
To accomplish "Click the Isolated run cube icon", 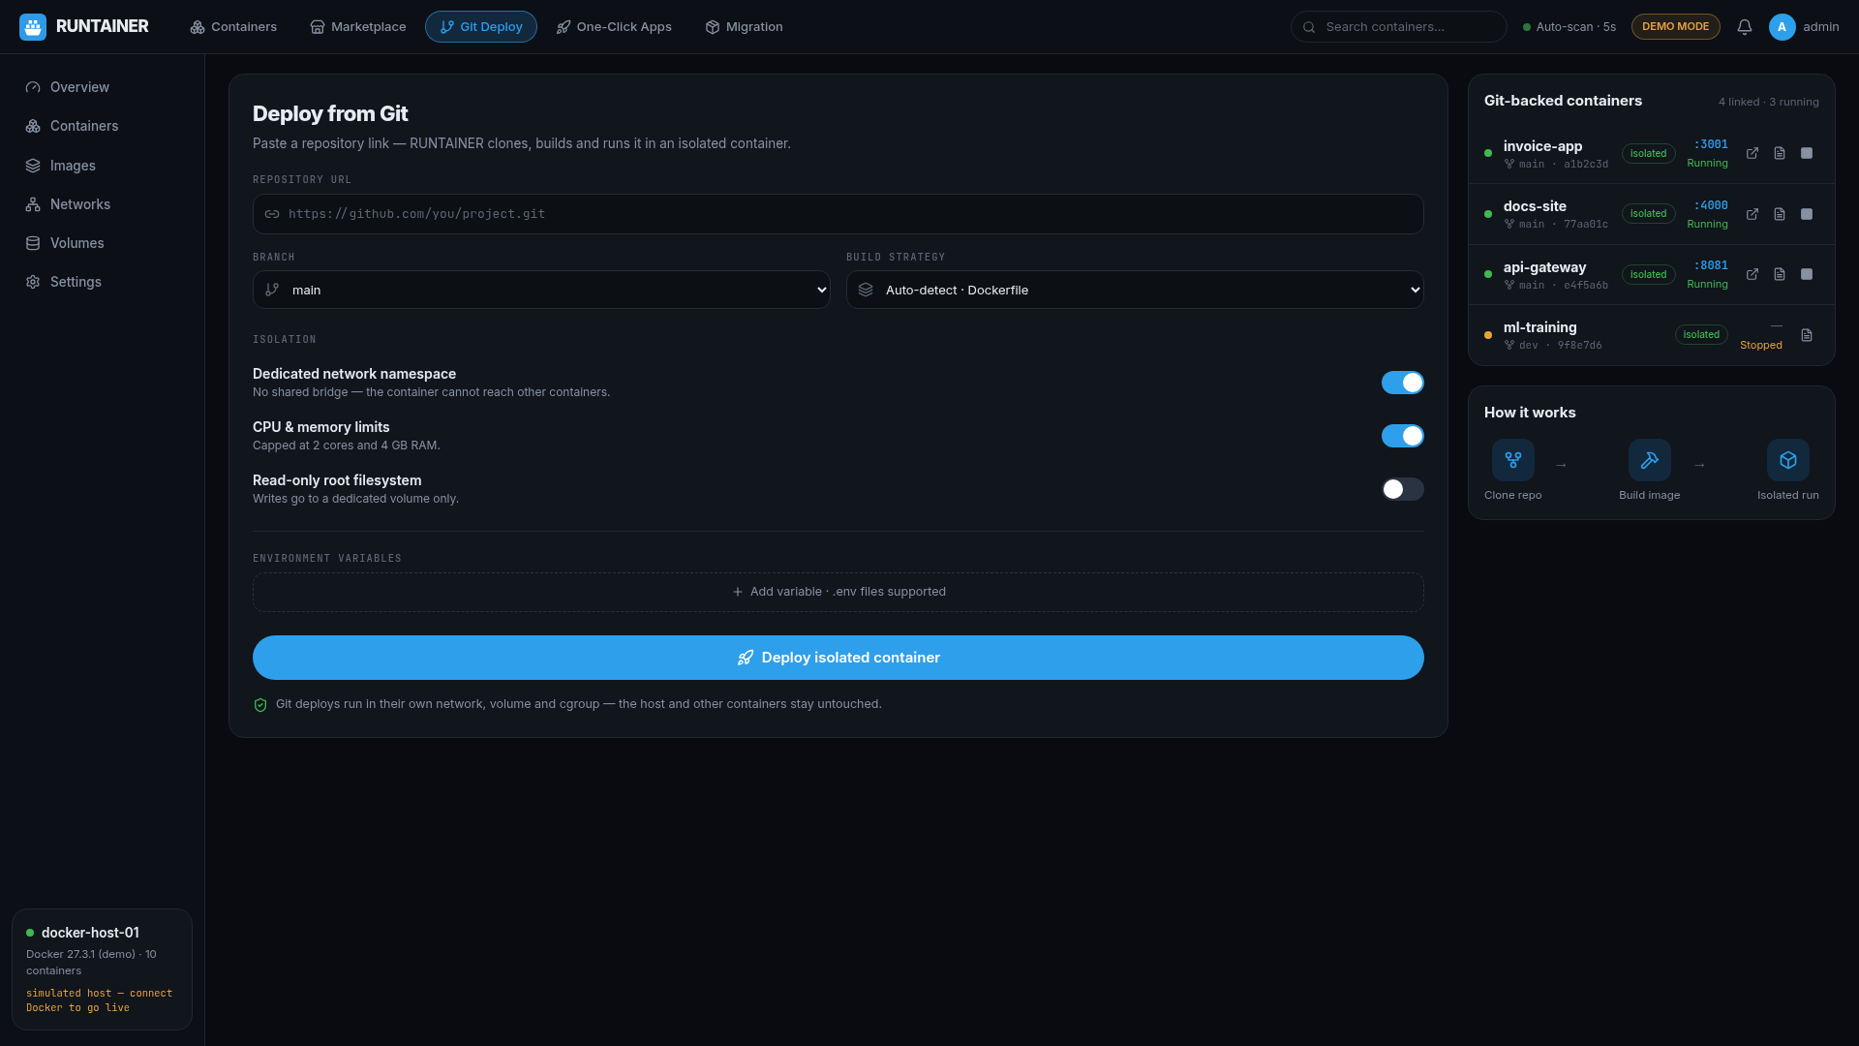I will point(1788,460).
